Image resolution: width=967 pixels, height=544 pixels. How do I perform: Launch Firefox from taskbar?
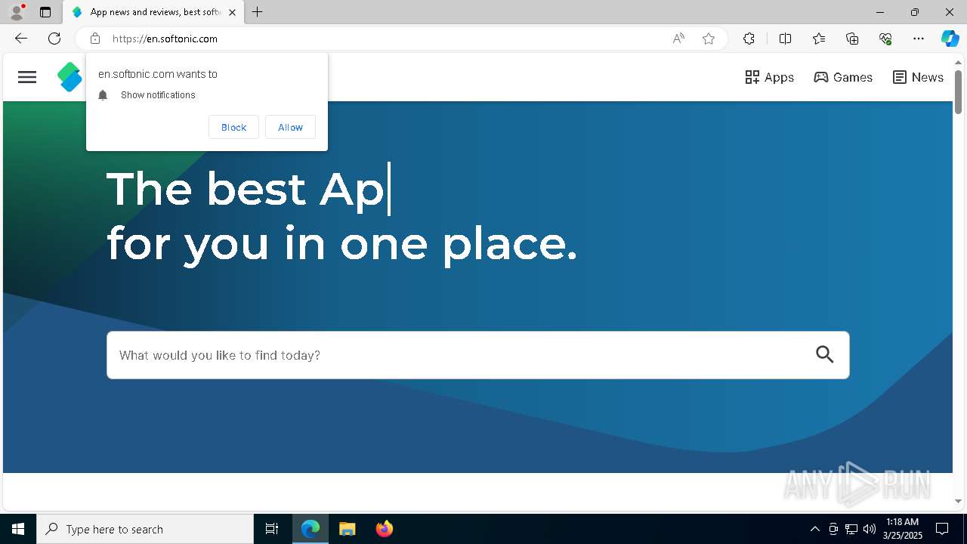[384, 529]
